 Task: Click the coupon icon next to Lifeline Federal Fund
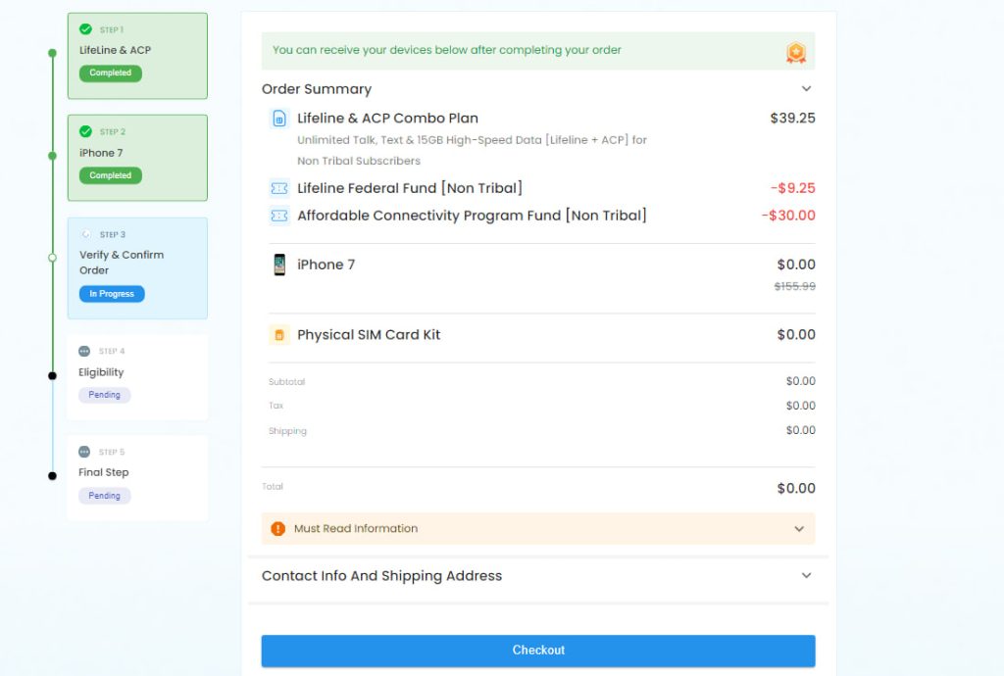(x=279, y=188)
